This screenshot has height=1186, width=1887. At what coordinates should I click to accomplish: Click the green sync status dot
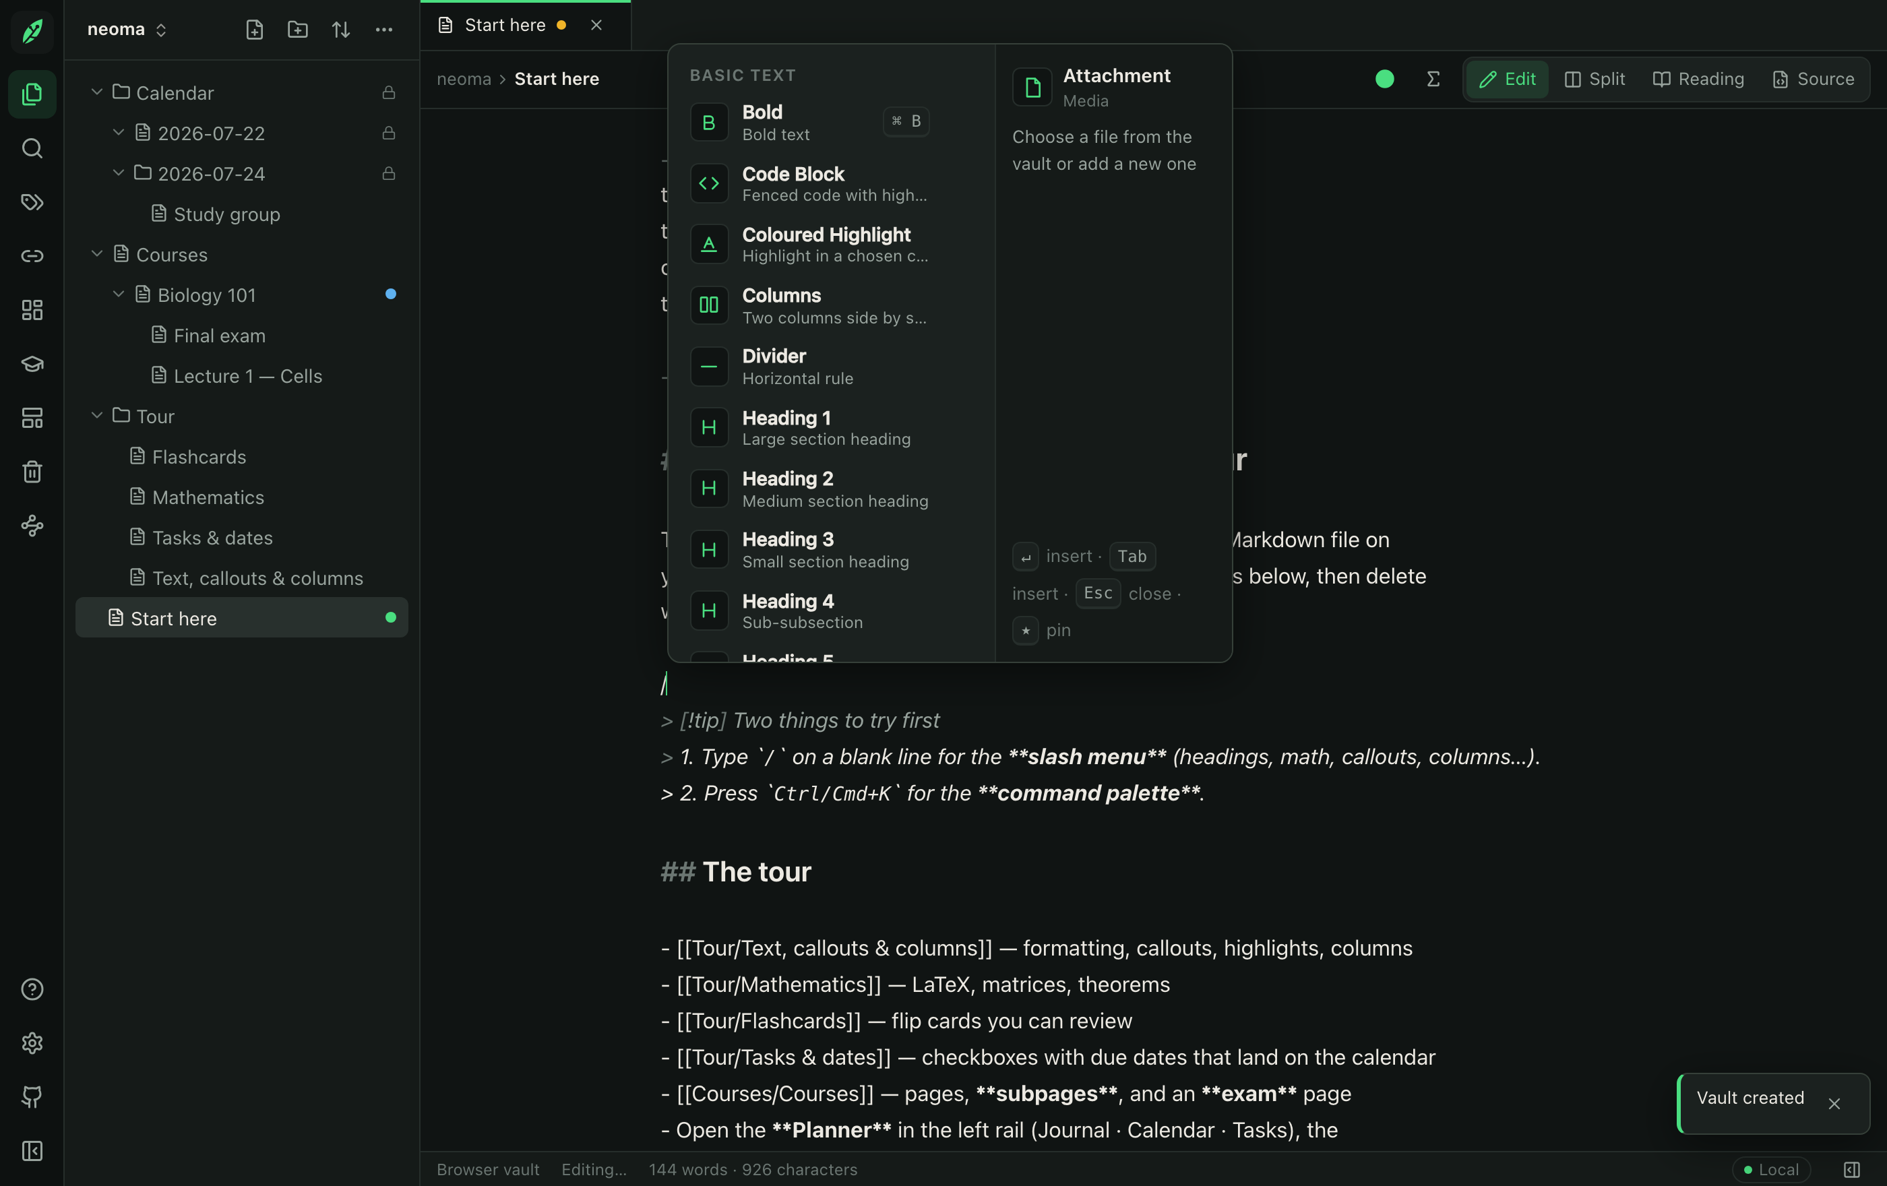point(1385,79)
